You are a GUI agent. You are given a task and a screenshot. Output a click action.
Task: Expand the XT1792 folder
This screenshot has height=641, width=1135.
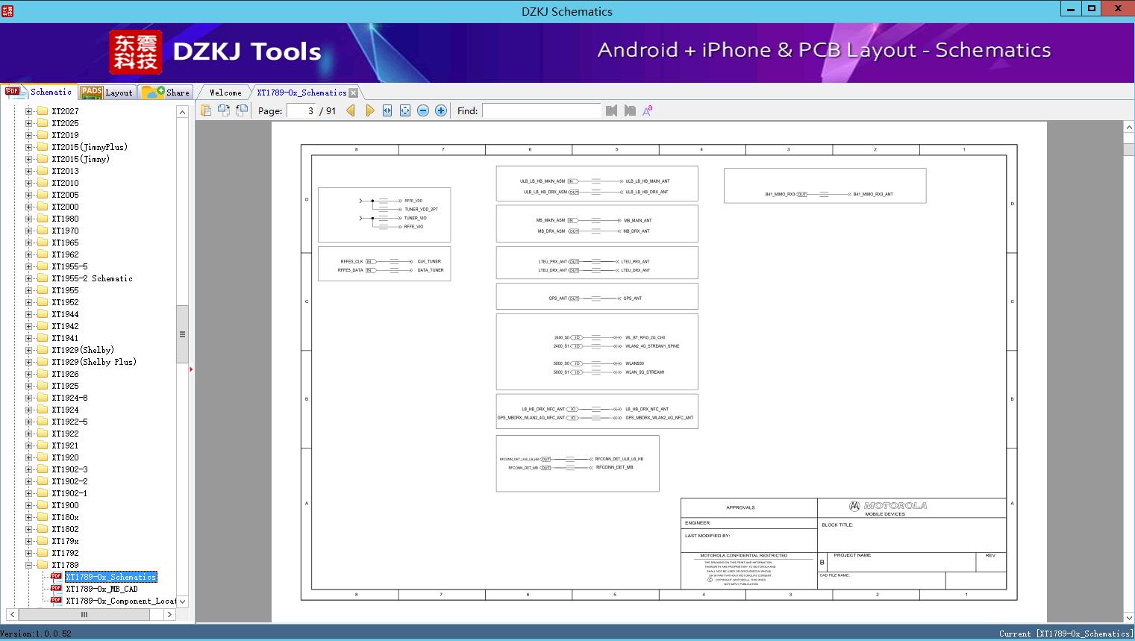[29, 553]
